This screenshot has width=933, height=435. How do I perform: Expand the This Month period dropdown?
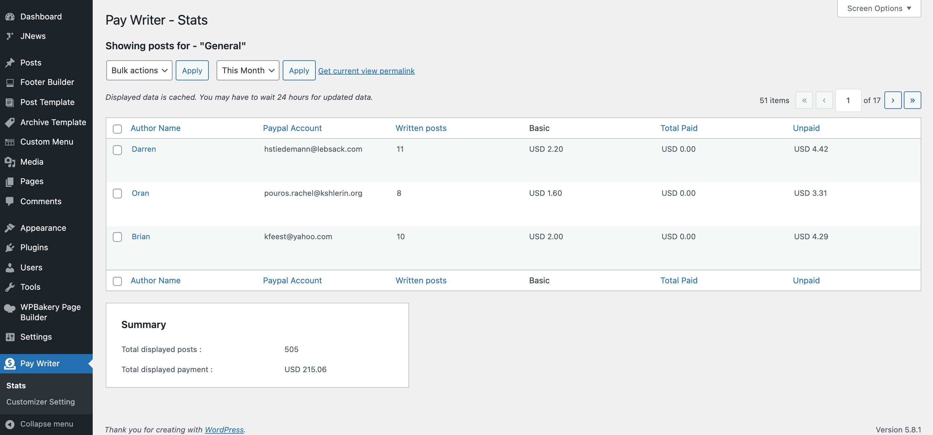pos(248,70)
